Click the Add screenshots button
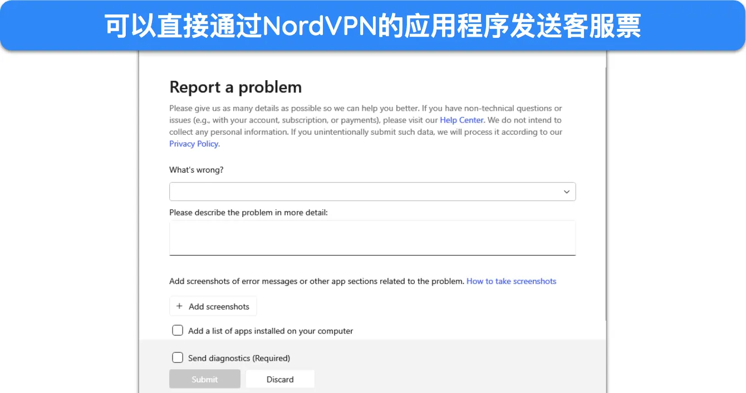 (213, 306)
